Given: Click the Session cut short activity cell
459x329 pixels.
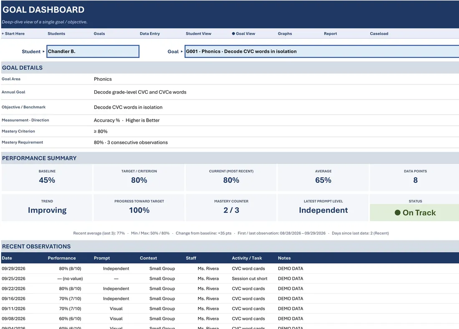Looking at the screenshot, I should 250,279.
